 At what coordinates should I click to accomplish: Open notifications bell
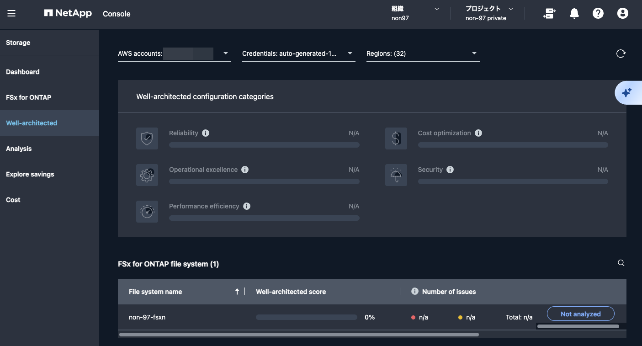[574, 14]
